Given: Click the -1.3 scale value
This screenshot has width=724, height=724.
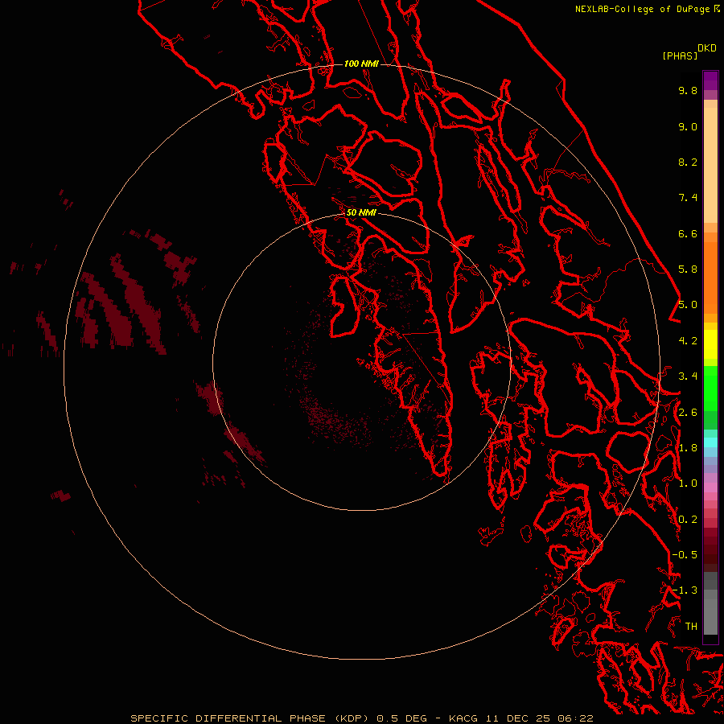Looking at the screenshot, I should coord(685,590).
